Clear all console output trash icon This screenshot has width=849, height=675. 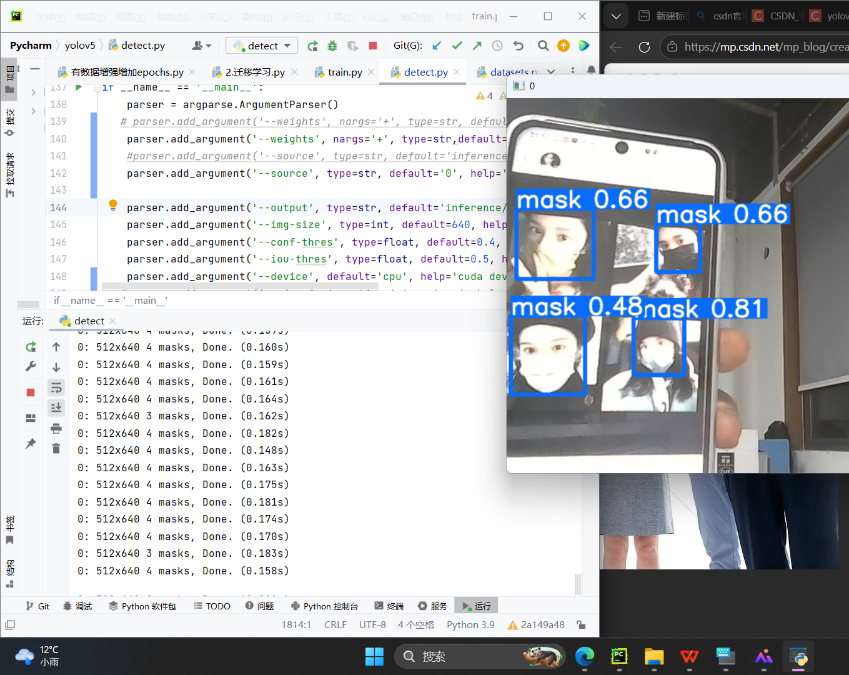click(x=56, y=448)
